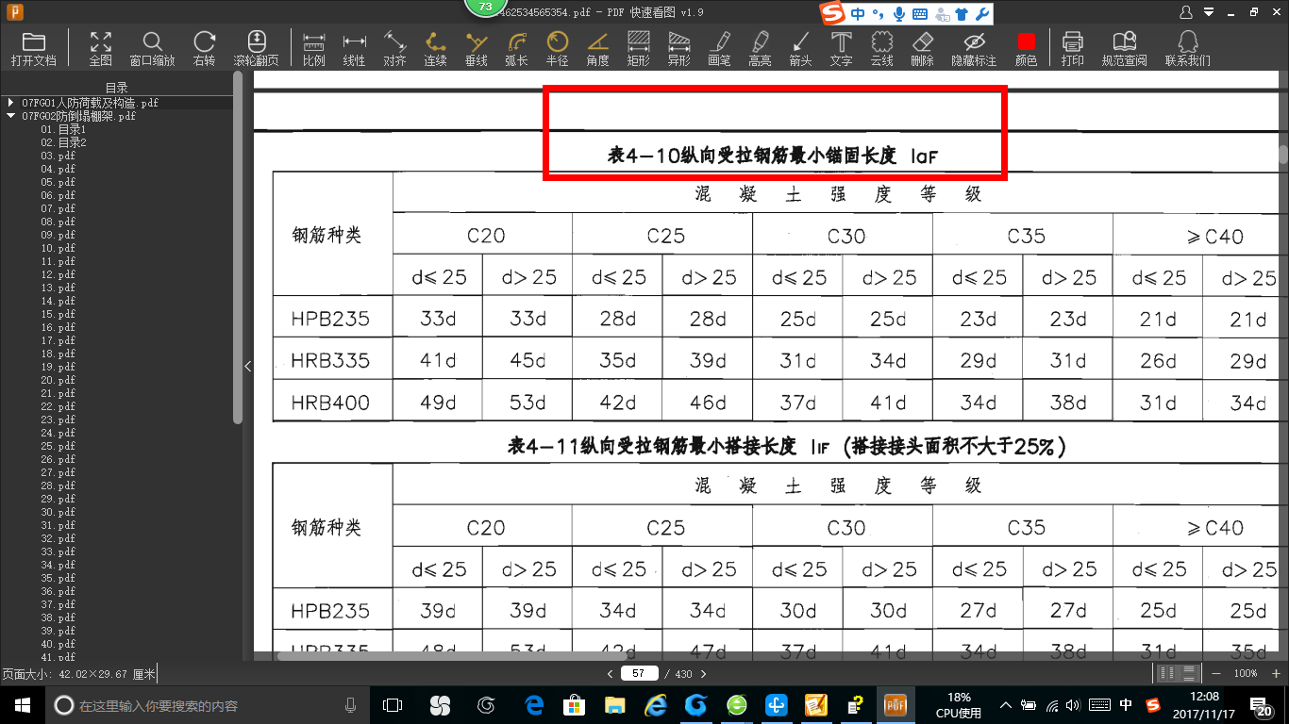
Task: Go to next page with the right arrow
Action: click(x=703, y=673)
